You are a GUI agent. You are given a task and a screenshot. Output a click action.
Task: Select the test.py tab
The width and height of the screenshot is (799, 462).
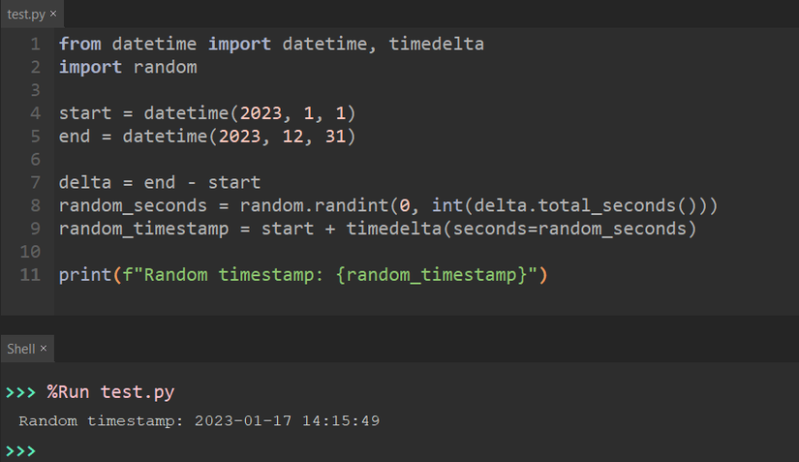25,15
